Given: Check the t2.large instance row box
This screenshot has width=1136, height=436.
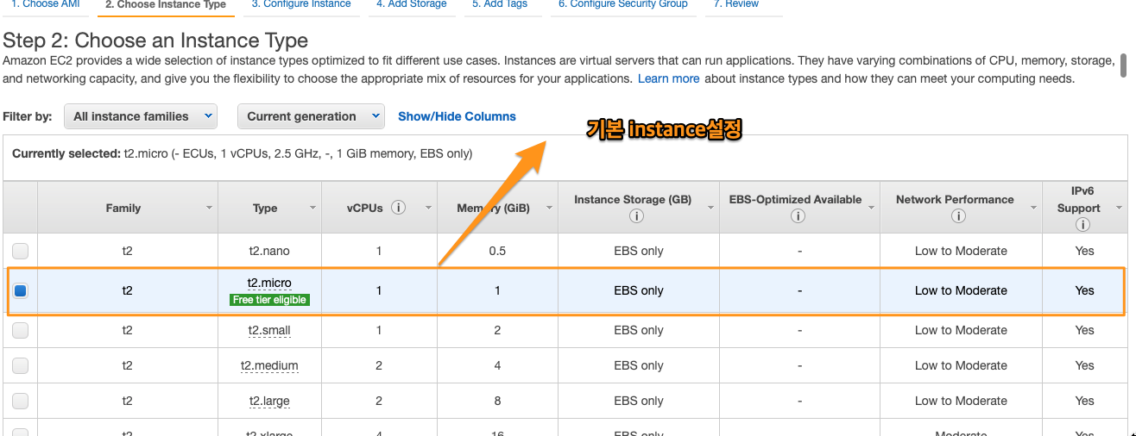Looking at the screenshot, I should click(x=20, y=401).
